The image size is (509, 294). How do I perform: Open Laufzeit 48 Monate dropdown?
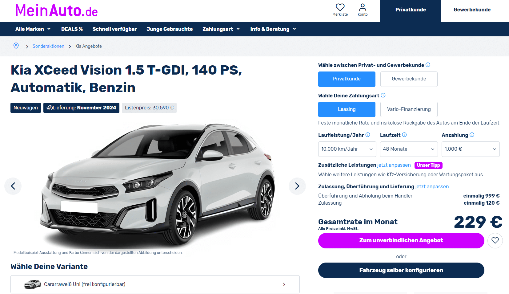pos(409,149)
